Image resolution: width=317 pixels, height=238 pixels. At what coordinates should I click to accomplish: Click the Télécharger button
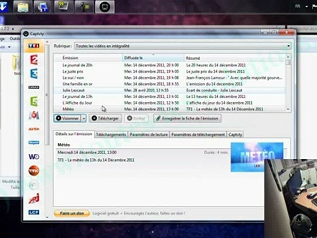coord(105,118)
